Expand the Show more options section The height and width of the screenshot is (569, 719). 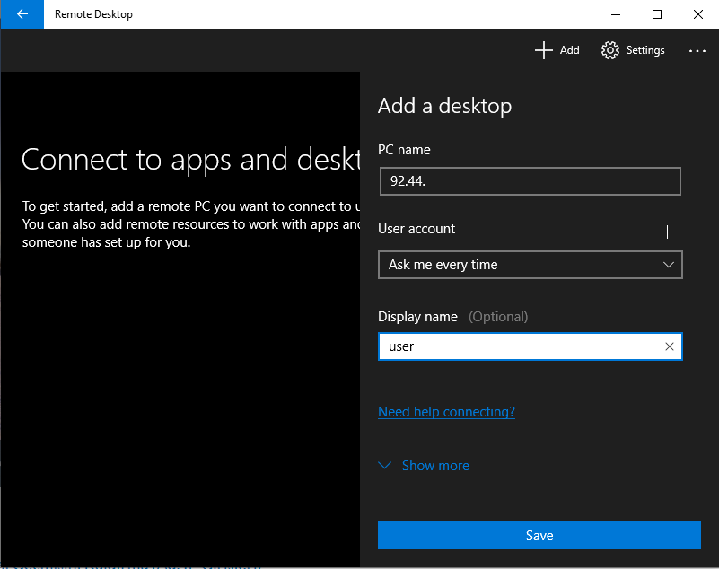click(434, 465)
